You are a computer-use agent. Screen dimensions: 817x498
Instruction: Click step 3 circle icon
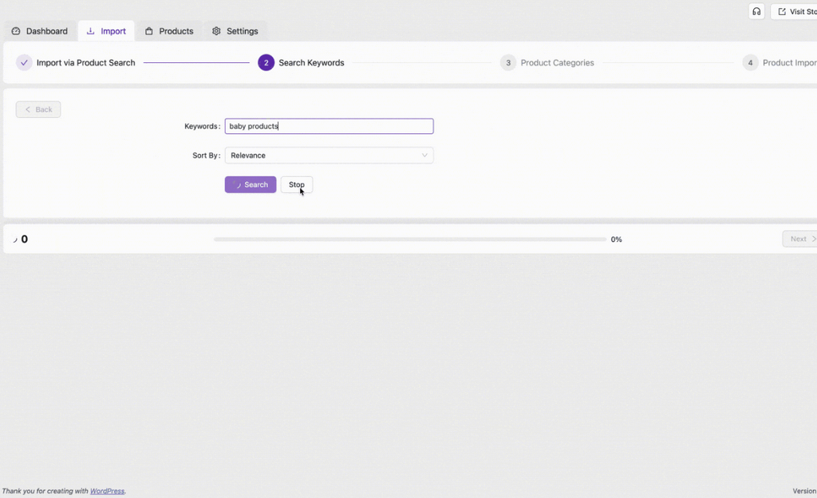[x=508, y=62]
